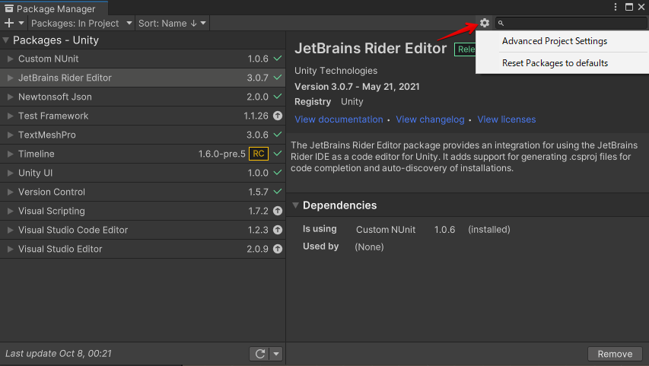Click the Package Manager tab icon
This screenshot has height=366, width=649.
pos(8,8)
